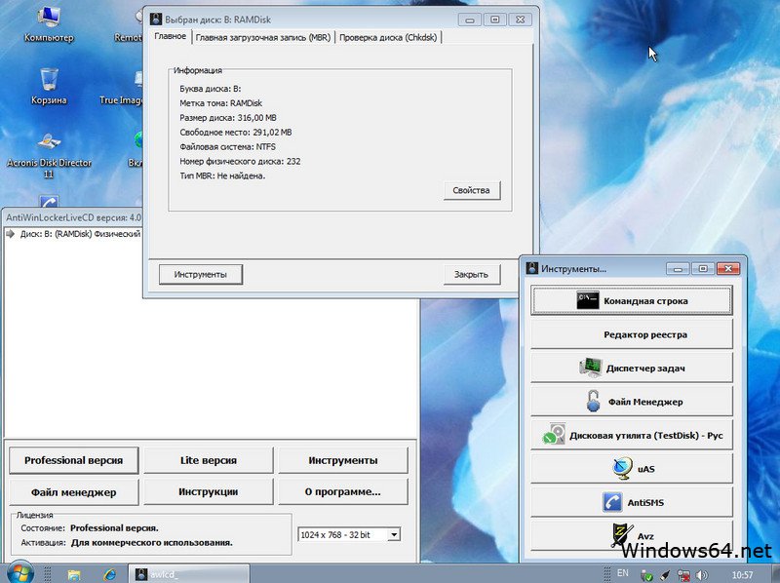Viewport: 780px width, 583px height.
Task: Click the 10:57 taskbar clock
Action: (742, 575)
